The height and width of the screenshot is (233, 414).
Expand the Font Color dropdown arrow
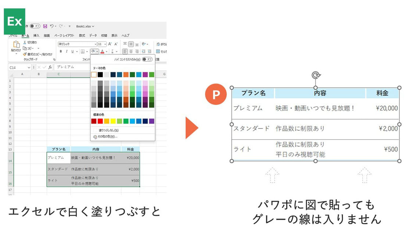point(107,52)
